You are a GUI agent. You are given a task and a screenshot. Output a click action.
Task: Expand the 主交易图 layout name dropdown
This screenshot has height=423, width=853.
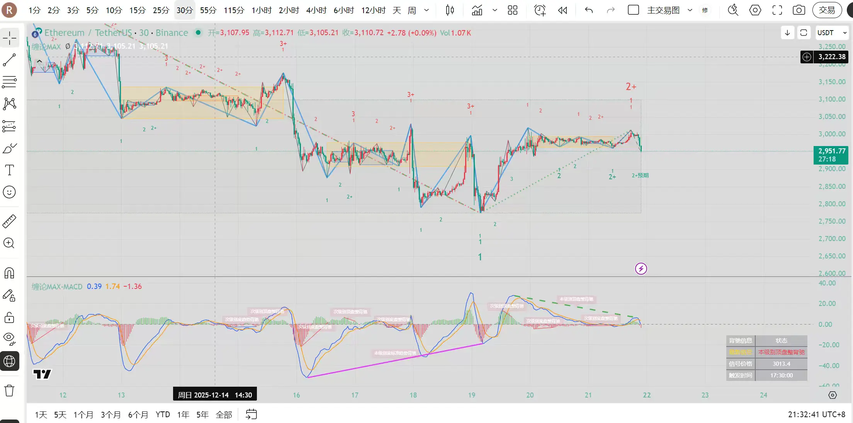(x=690, y=10)
